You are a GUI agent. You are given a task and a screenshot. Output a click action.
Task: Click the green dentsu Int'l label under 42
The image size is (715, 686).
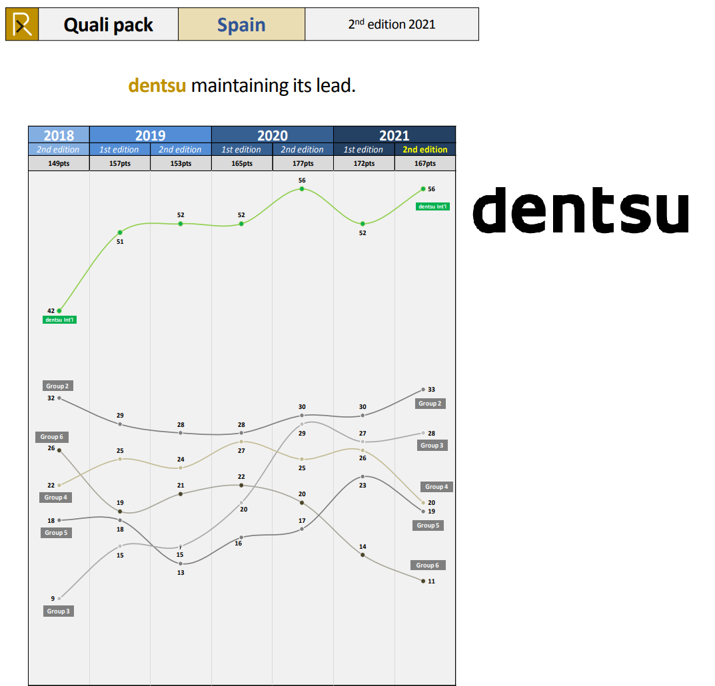click(61, 320)
